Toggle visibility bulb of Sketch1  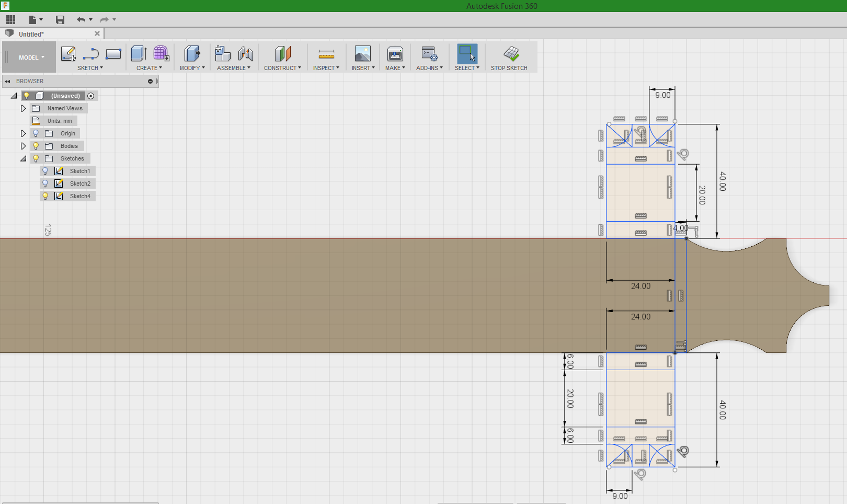click(x=45, y=171)
